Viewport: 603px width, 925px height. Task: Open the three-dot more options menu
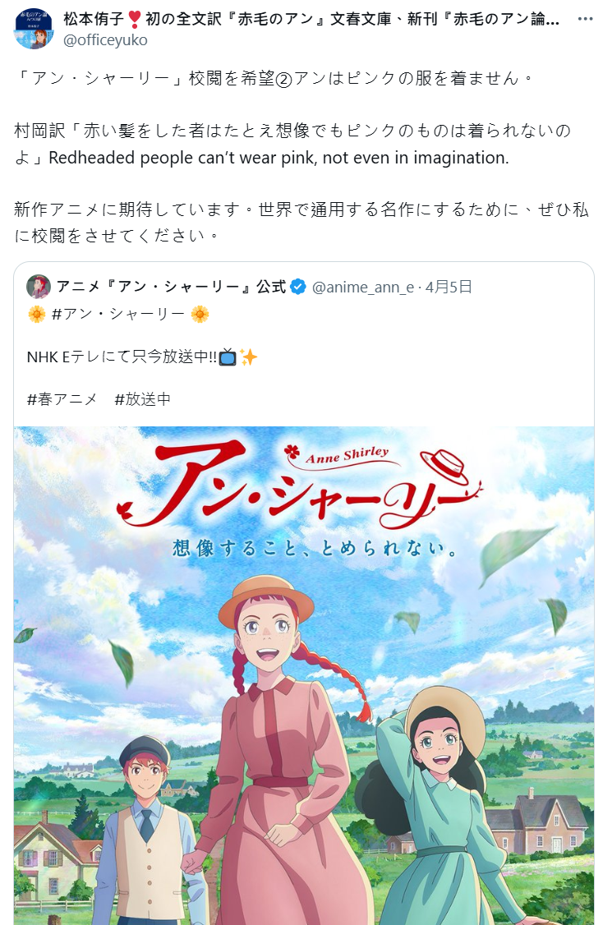point(585,19)
